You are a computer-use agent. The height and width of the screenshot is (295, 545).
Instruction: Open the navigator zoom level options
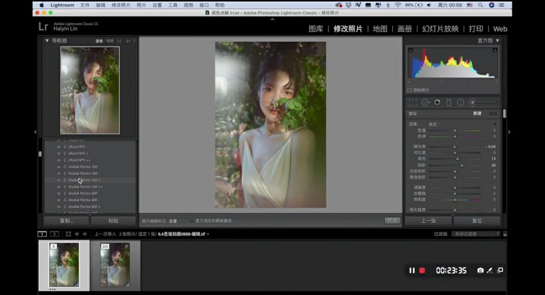[x=134, y=41]
